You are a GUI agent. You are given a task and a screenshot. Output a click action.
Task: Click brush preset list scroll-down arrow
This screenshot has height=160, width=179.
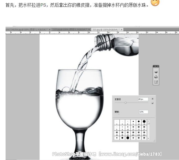pyautogui.click(x=148, y=138)
